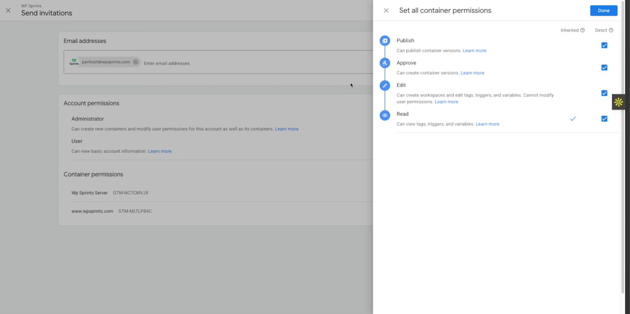The image size is (630, 314).
Task: Remove the paritosh@wpsprints.com email chip
Action: tap(135, 62)
